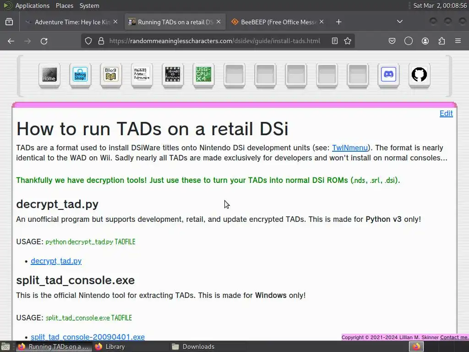Bookmark this page with the star
This screenshot has width=469, height=352.
[348, 41]
